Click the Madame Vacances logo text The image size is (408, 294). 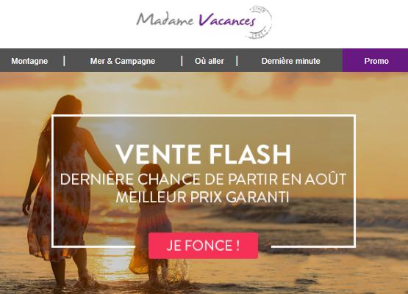pyautogui.click(x=196, y=20)
